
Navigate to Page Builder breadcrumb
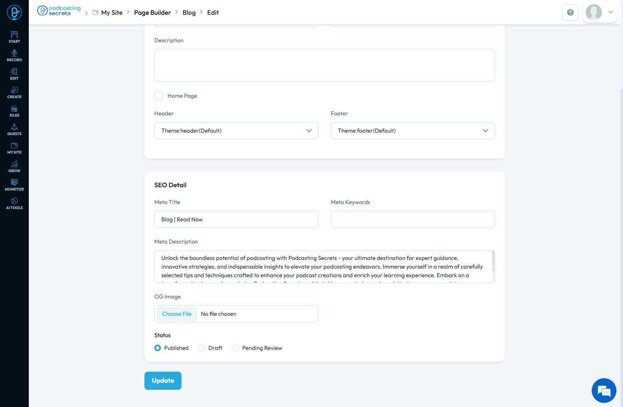coord(152,12)
